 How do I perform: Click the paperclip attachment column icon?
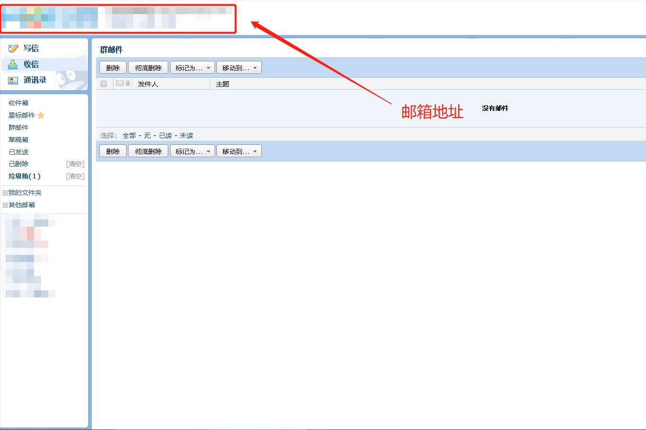[128, 84]
